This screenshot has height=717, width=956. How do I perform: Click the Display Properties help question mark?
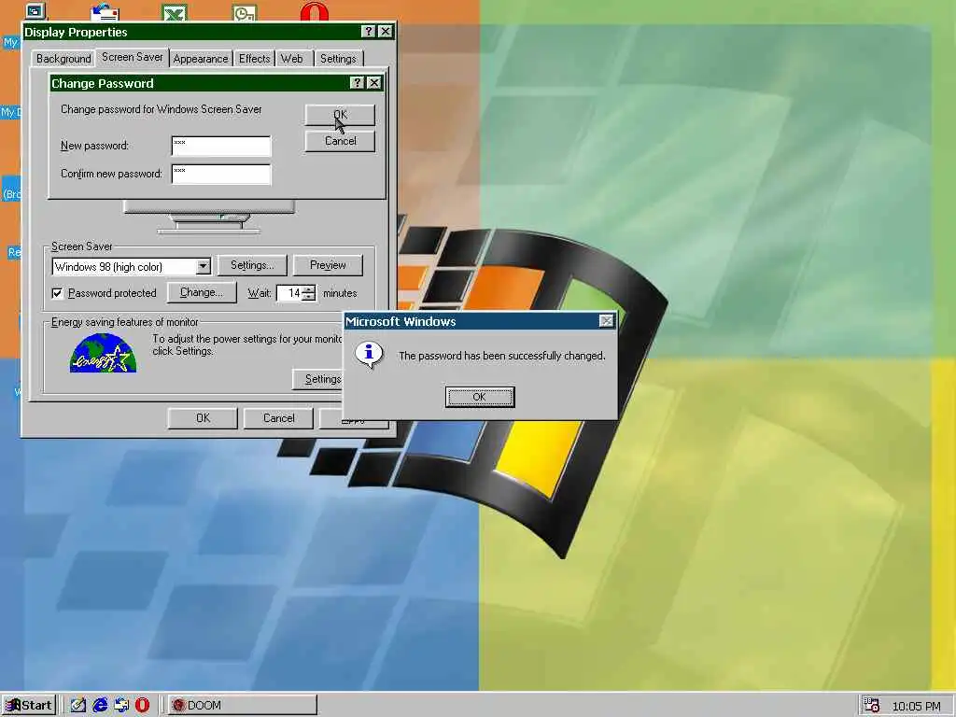(x=368, y=32)
